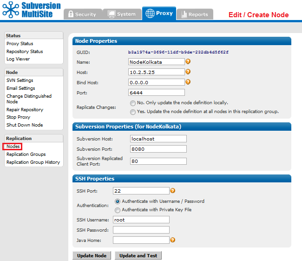Click the Shut Down Node link
Image resolution: width=302 pixels, height=261 pixels.
coord(25,125)
